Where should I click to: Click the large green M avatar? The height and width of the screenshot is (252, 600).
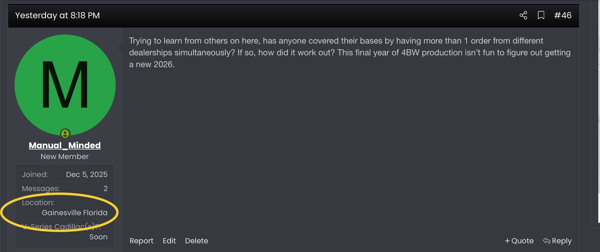click(65, 84)
